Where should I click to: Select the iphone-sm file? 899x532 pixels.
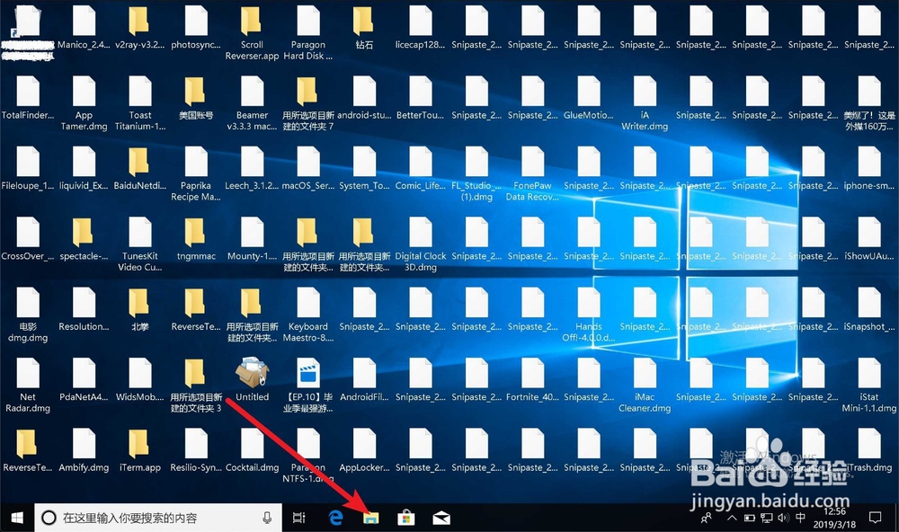(869, 168)
